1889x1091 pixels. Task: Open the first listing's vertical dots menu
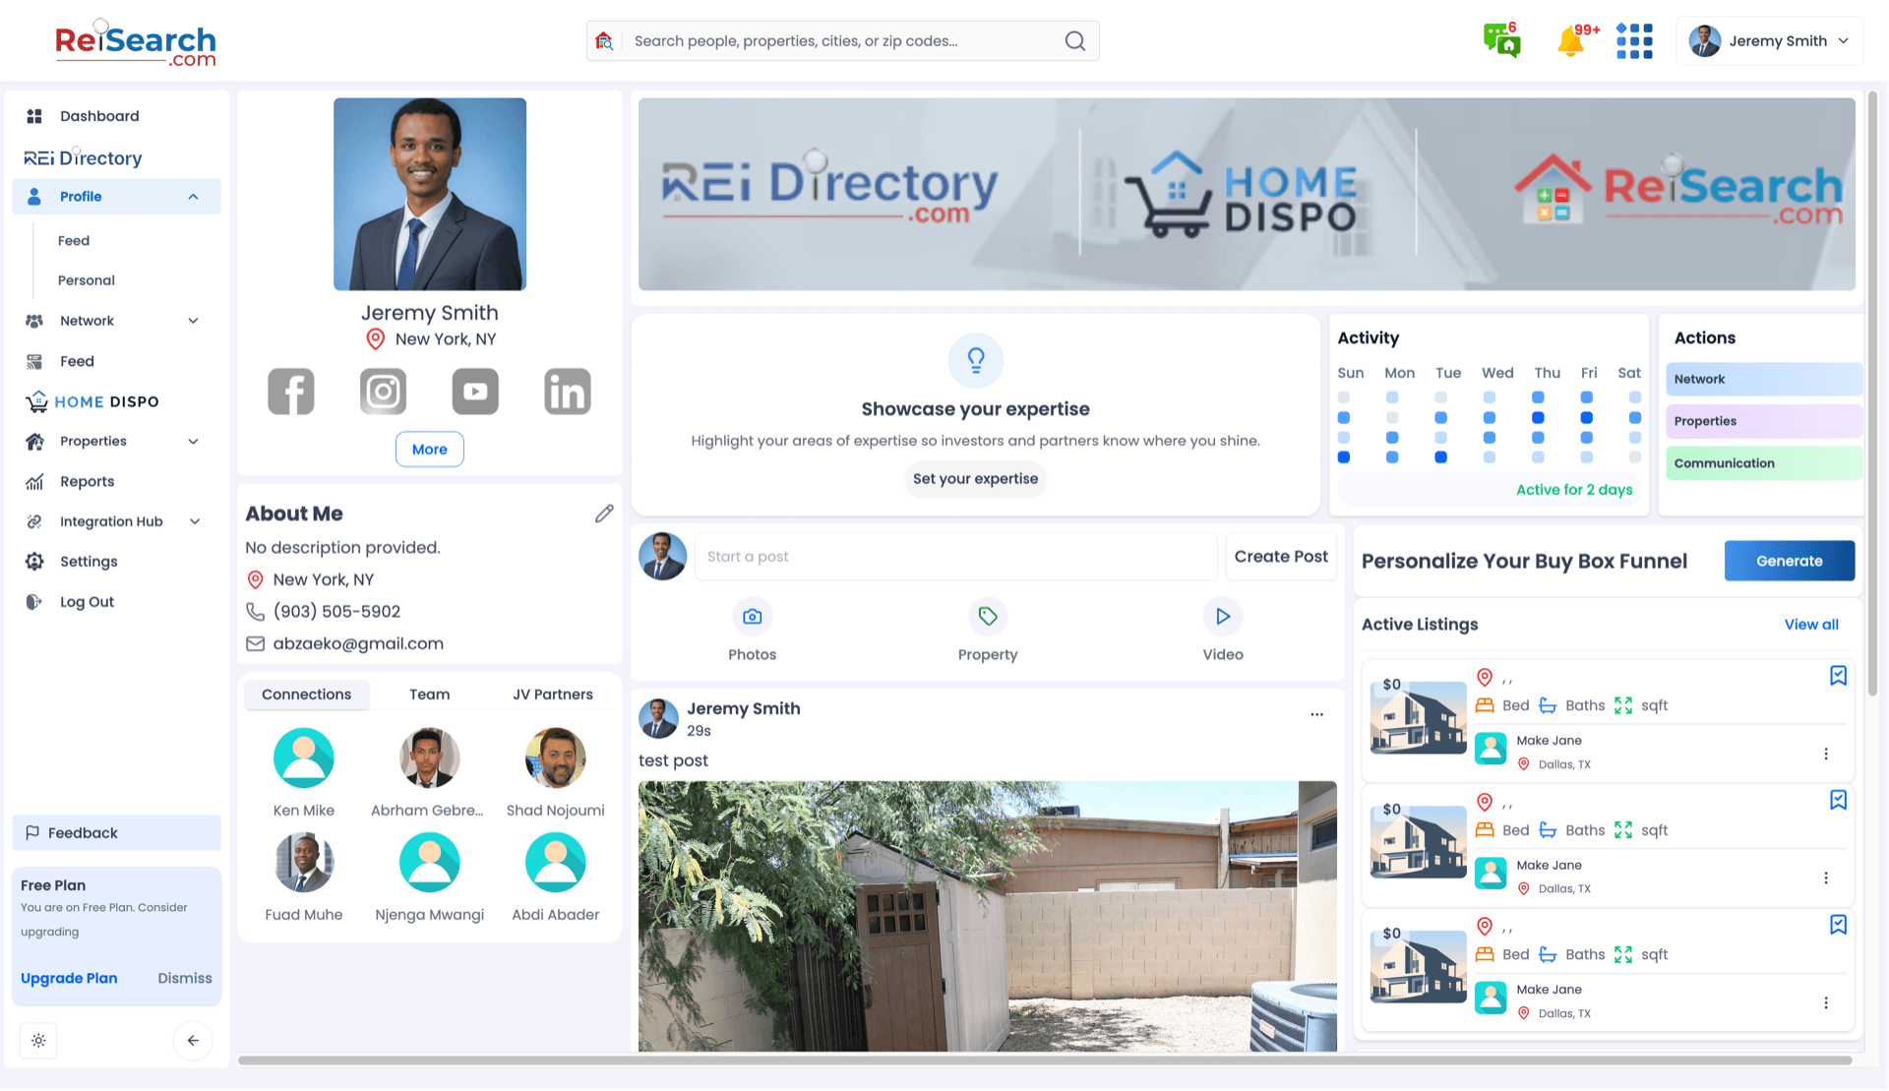tap(1826, 755)
